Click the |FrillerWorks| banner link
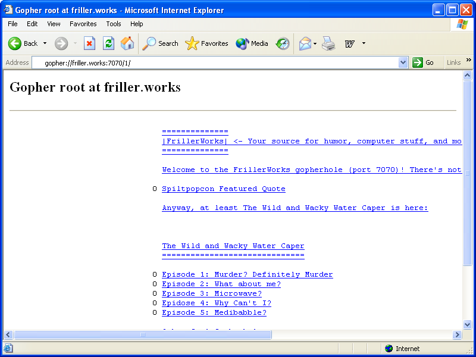 (312, 141)
